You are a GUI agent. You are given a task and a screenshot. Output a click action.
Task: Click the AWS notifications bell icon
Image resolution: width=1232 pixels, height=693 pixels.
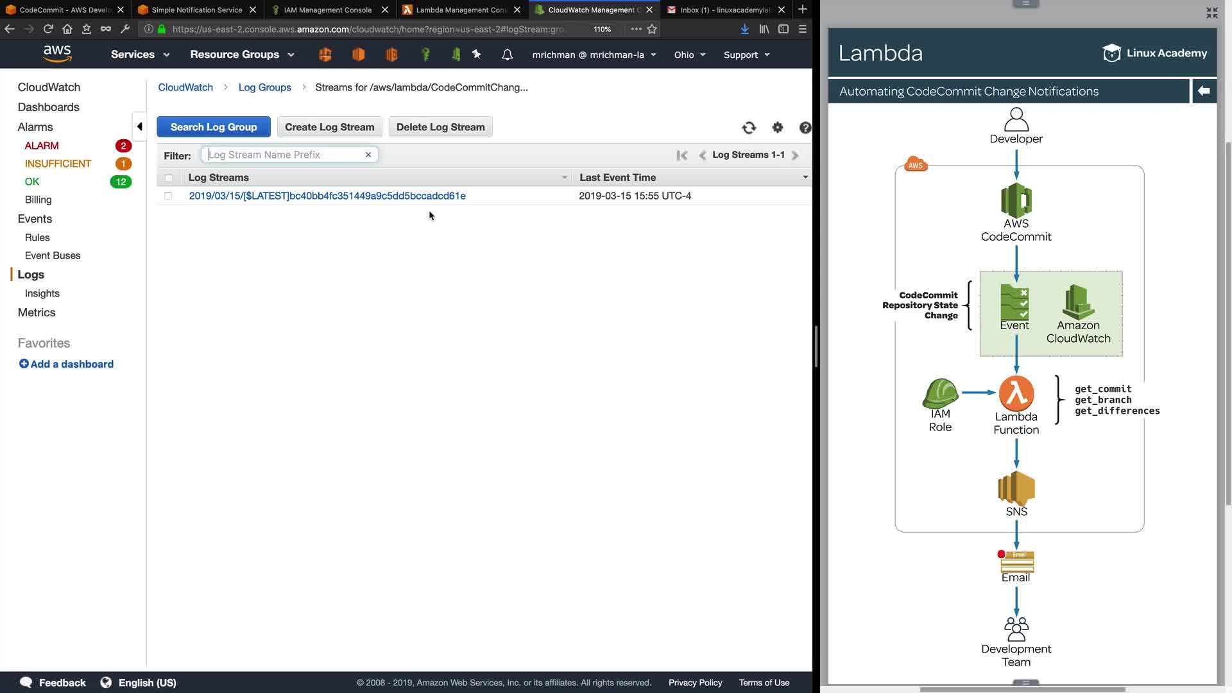[x=507, y=55]
